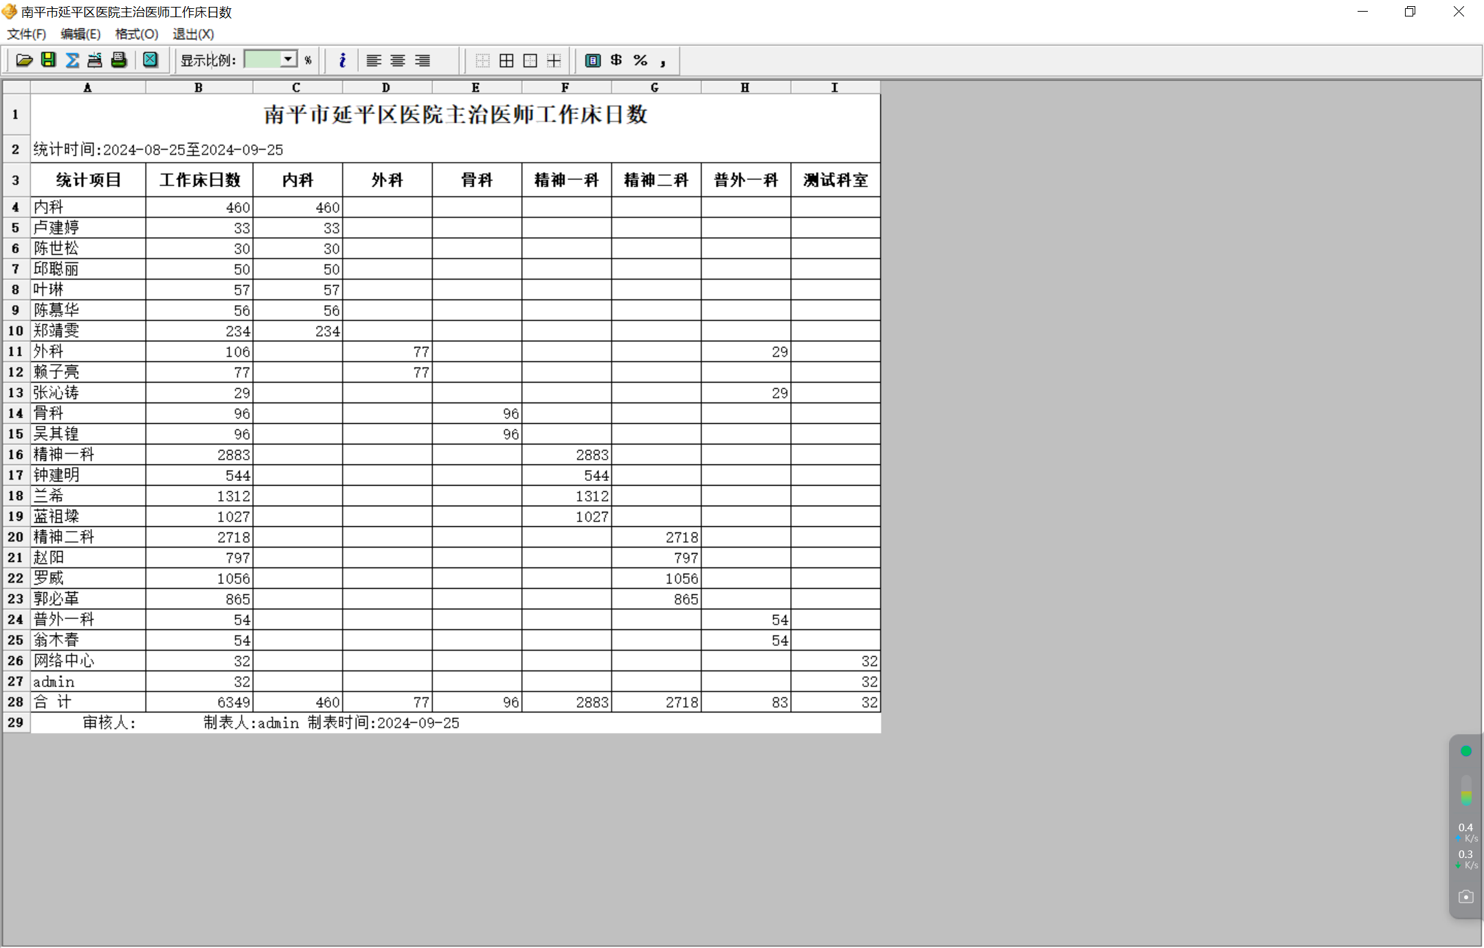Open the 文件(F) menu

click(x=26, y=34)
